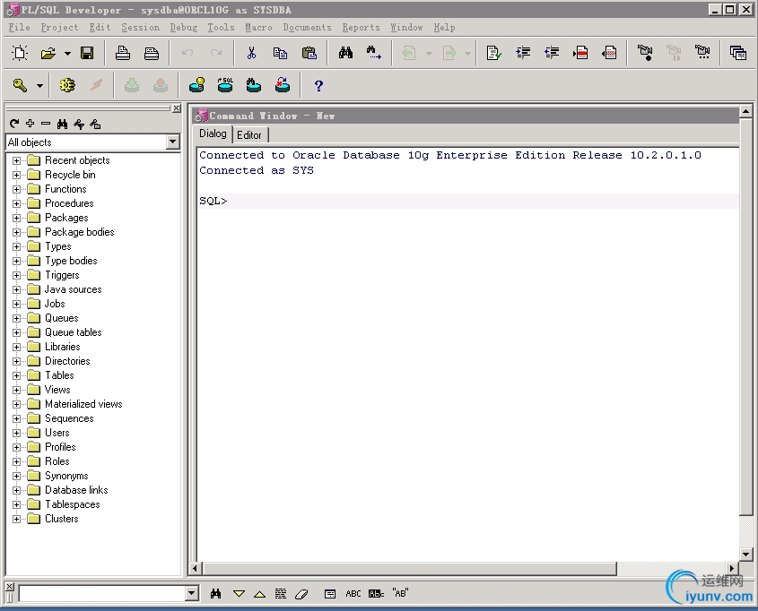Click the vertical scrollbar down arrow
The height and width of the screenshot is (611, 758).
(746, 555)
